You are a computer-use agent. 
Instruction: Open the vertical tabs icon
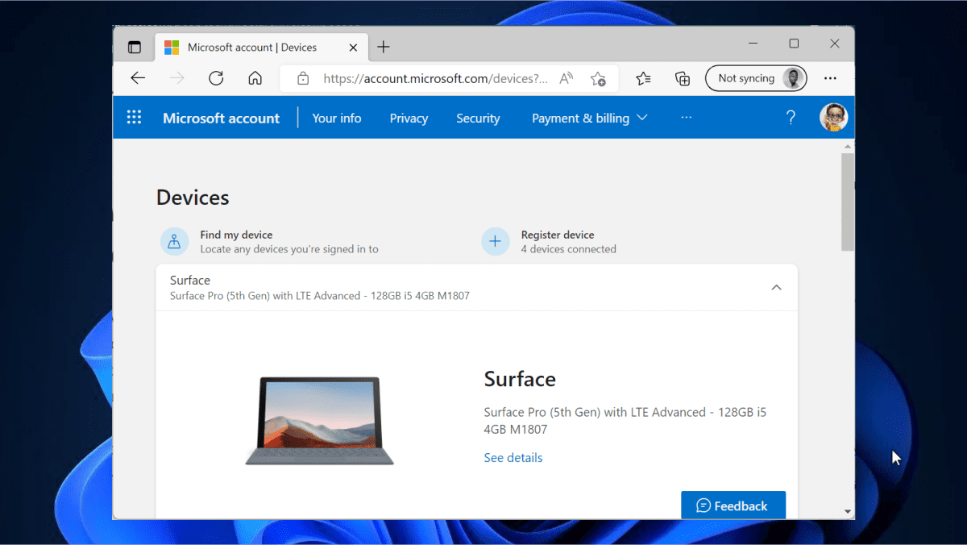click(x=135, y=48)
